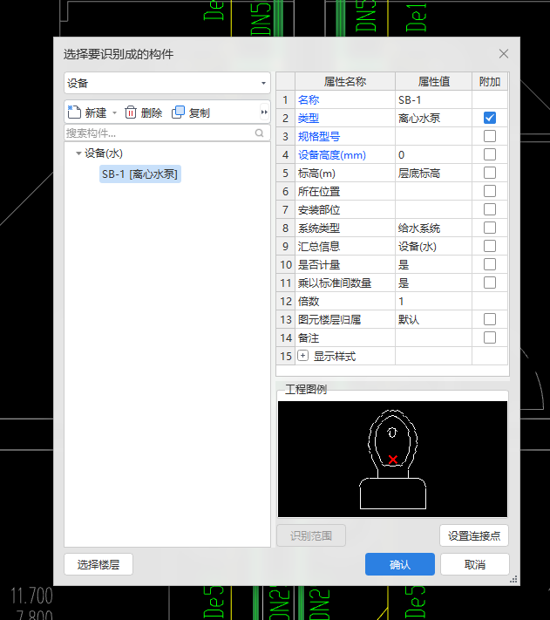Image resolution: width=550 pixels, height=620 pixels.
Task: Click the 取消 button
Action: click(474, 564)
